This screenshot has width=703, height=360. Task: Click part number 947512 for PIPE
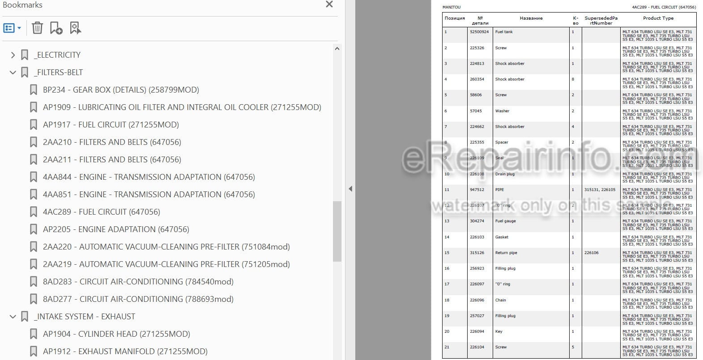(x=477, y=190)
